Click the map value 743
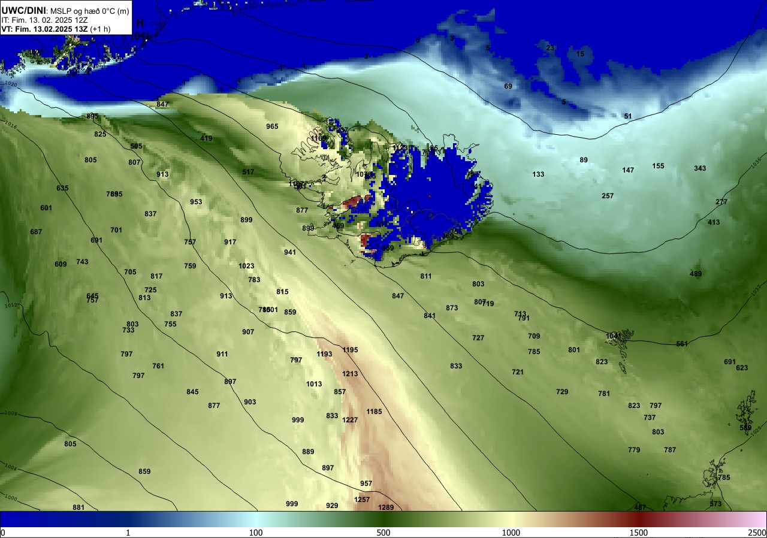The width and height of the screenshot is (767, 538). pos(82,262)
